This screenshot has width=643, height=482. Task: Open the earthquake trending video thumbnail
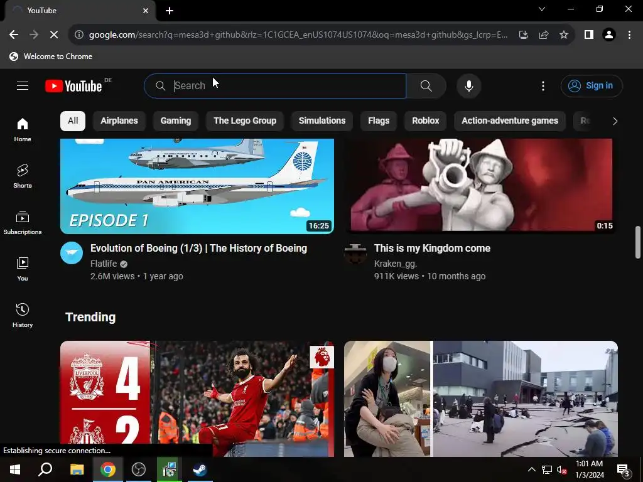tap(480, 399)
